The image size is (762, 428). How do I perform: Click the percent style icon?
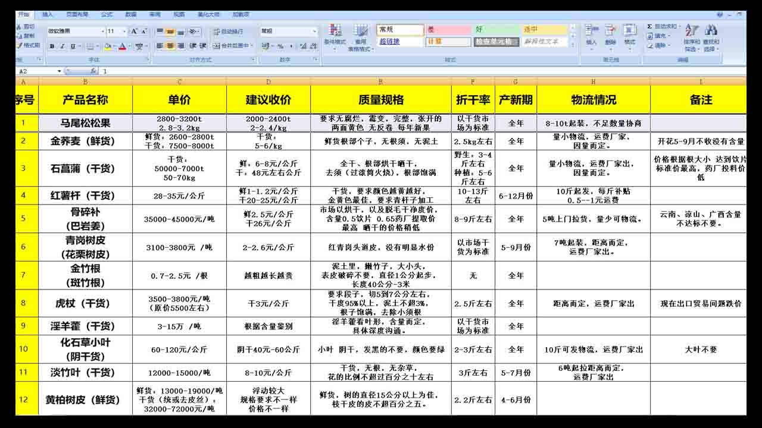pos(280,46)
